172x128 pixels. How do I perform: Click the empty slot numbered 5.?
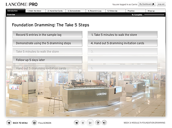[x=122, y=68]
